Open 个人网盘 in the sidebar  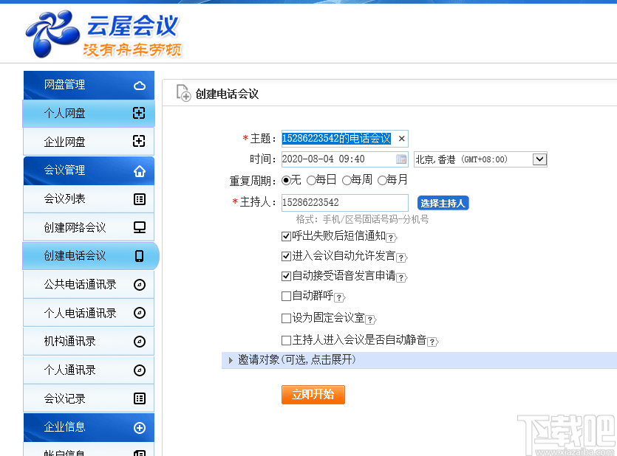tap(89, 113)
